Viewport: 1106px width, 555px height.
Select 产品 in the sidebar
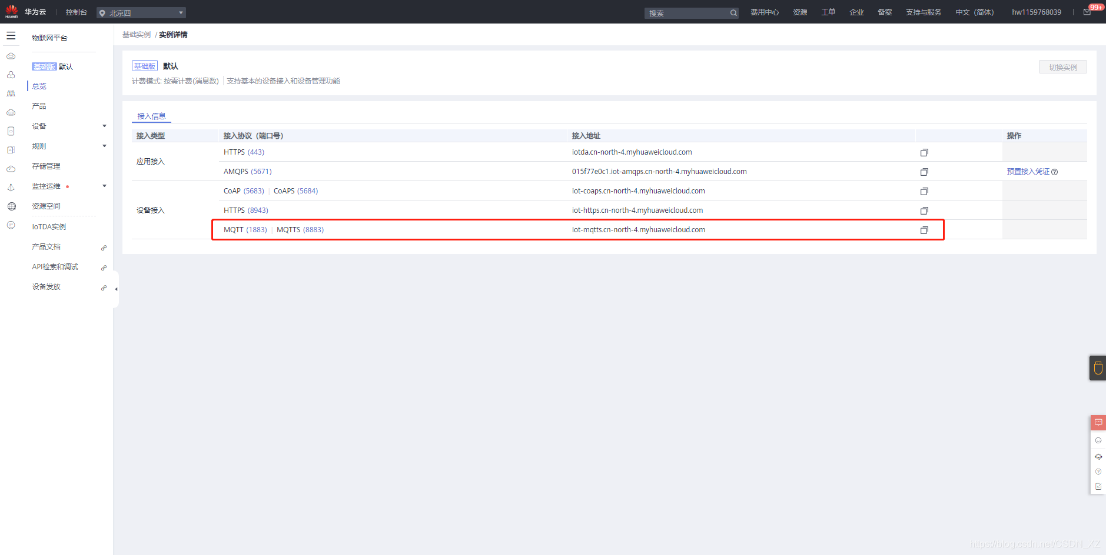pyautogui.click(x=39, y=106)
